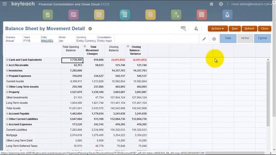Expand the Accrued Expenses row
The image size is (276, 155).
coord(7,124)
